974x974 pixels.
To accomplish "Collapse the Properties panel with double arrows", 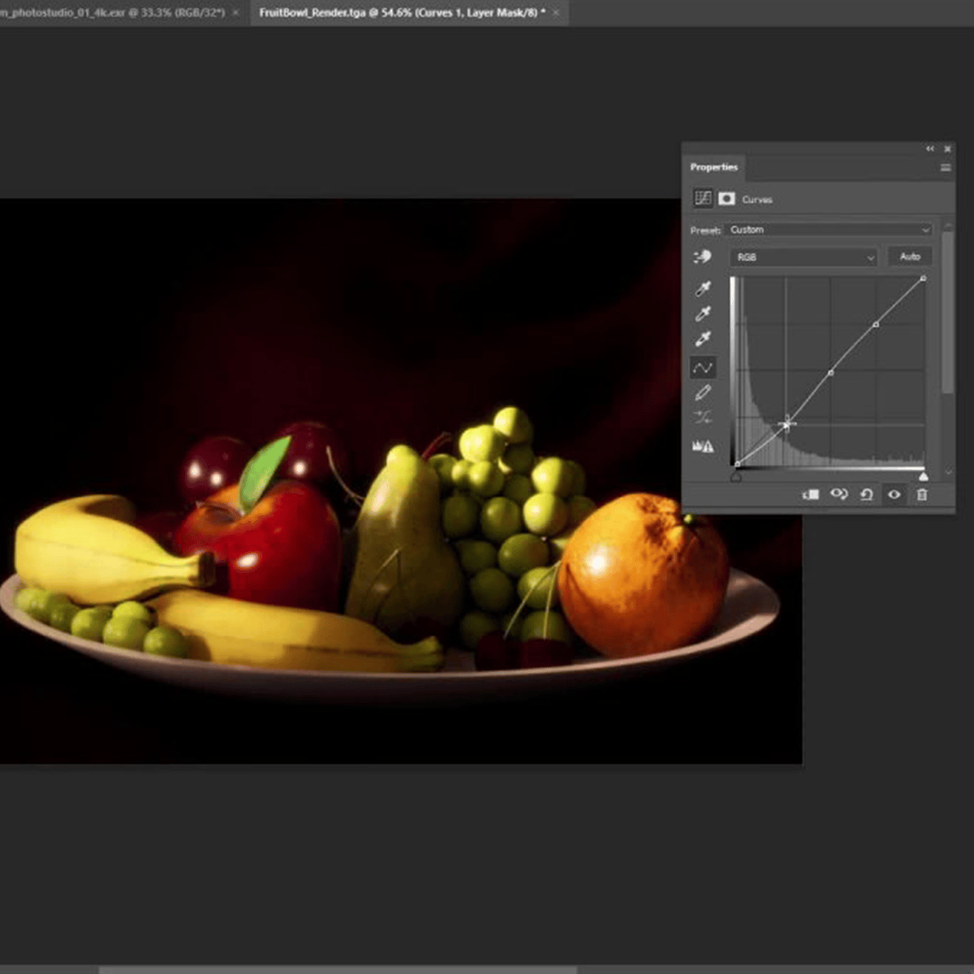I will [930, 149].
